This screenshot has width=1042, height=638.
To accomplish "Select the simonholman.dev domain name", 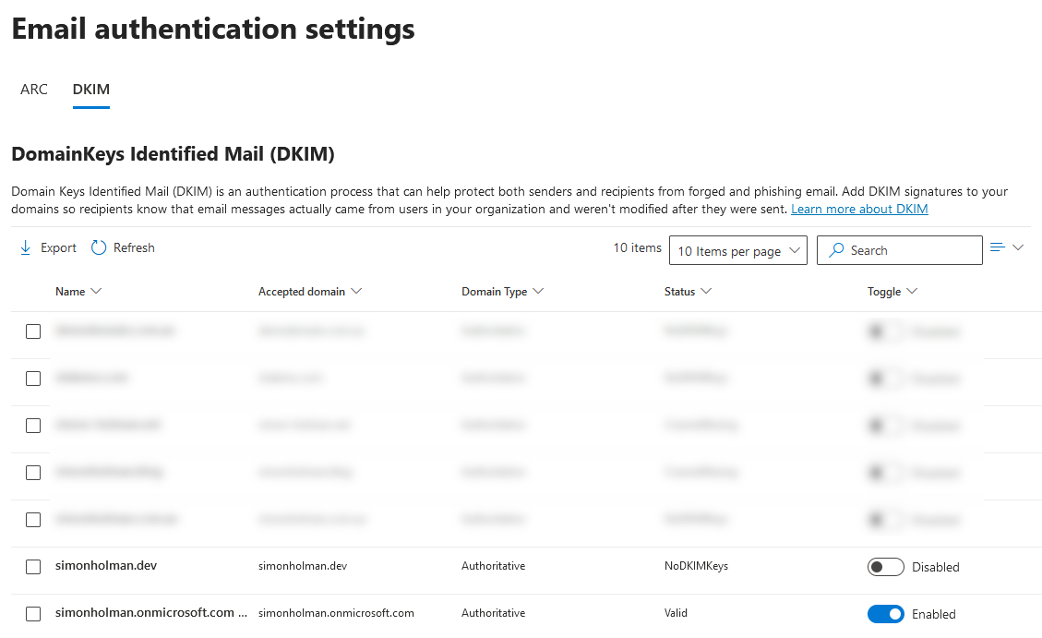I will 106,566.
